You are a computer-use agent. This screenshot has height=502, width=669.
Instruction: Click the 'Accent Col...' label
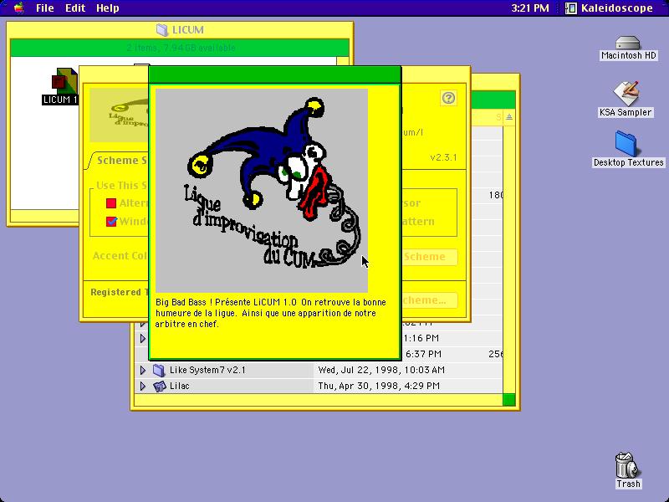[x=120, y=256]
